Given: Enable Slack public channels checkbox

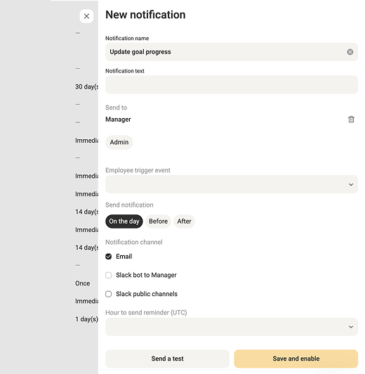Looking at the screenshot, I should 108,294.
